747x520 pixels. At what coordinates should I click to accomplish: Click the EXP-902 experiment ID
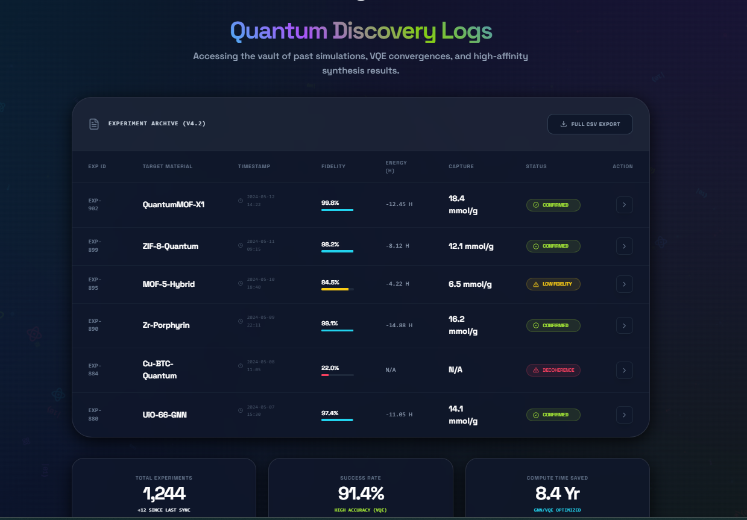tap(95, 205)
